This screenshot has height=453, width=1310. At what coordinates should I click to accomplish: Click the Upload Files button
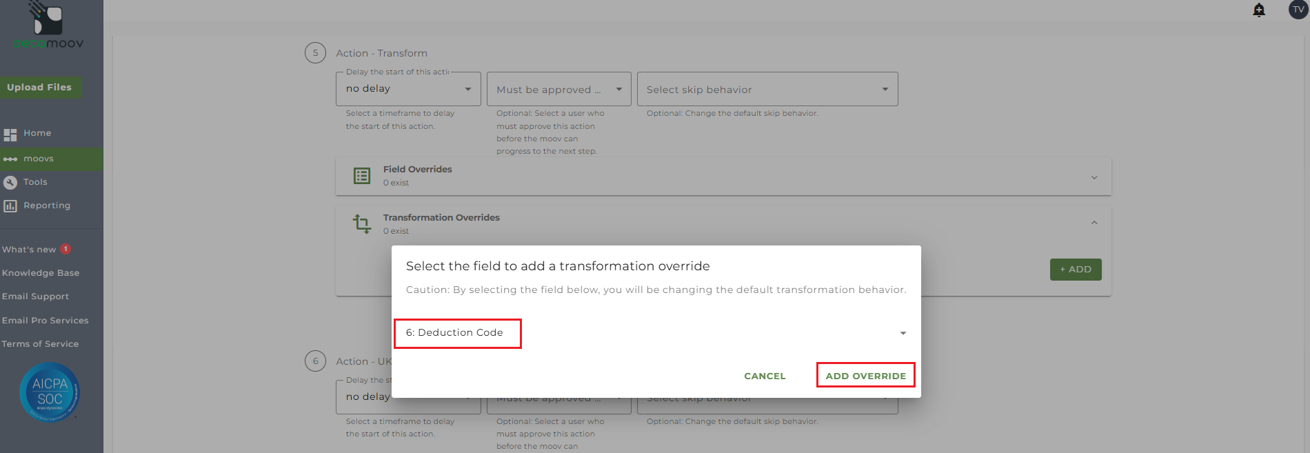point(39,88)
